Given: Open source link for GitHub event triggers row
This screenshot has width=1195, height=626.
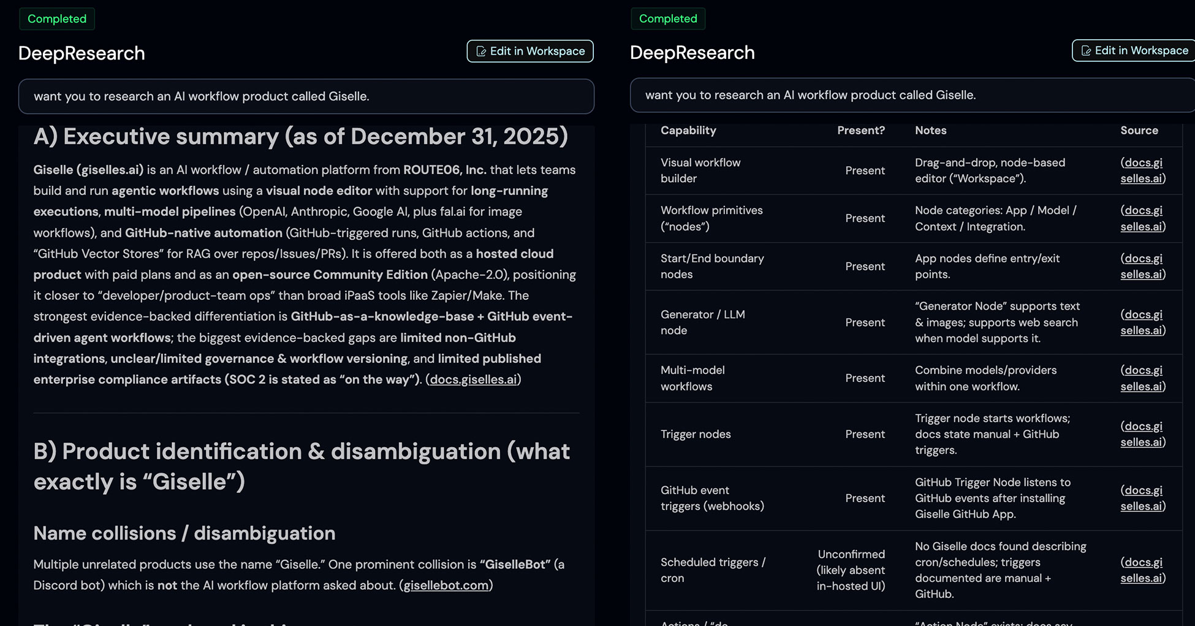Looking at the screenshot, I should (1142, 498).
